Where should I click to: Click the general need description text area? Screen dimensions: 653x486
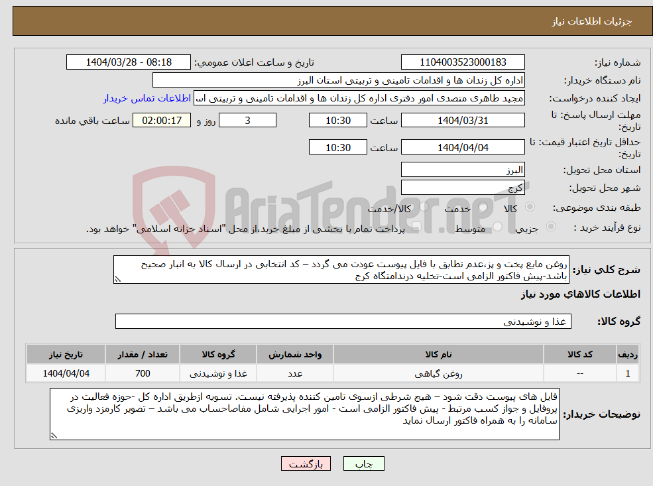pyautogui.click(x=341, y=270)
